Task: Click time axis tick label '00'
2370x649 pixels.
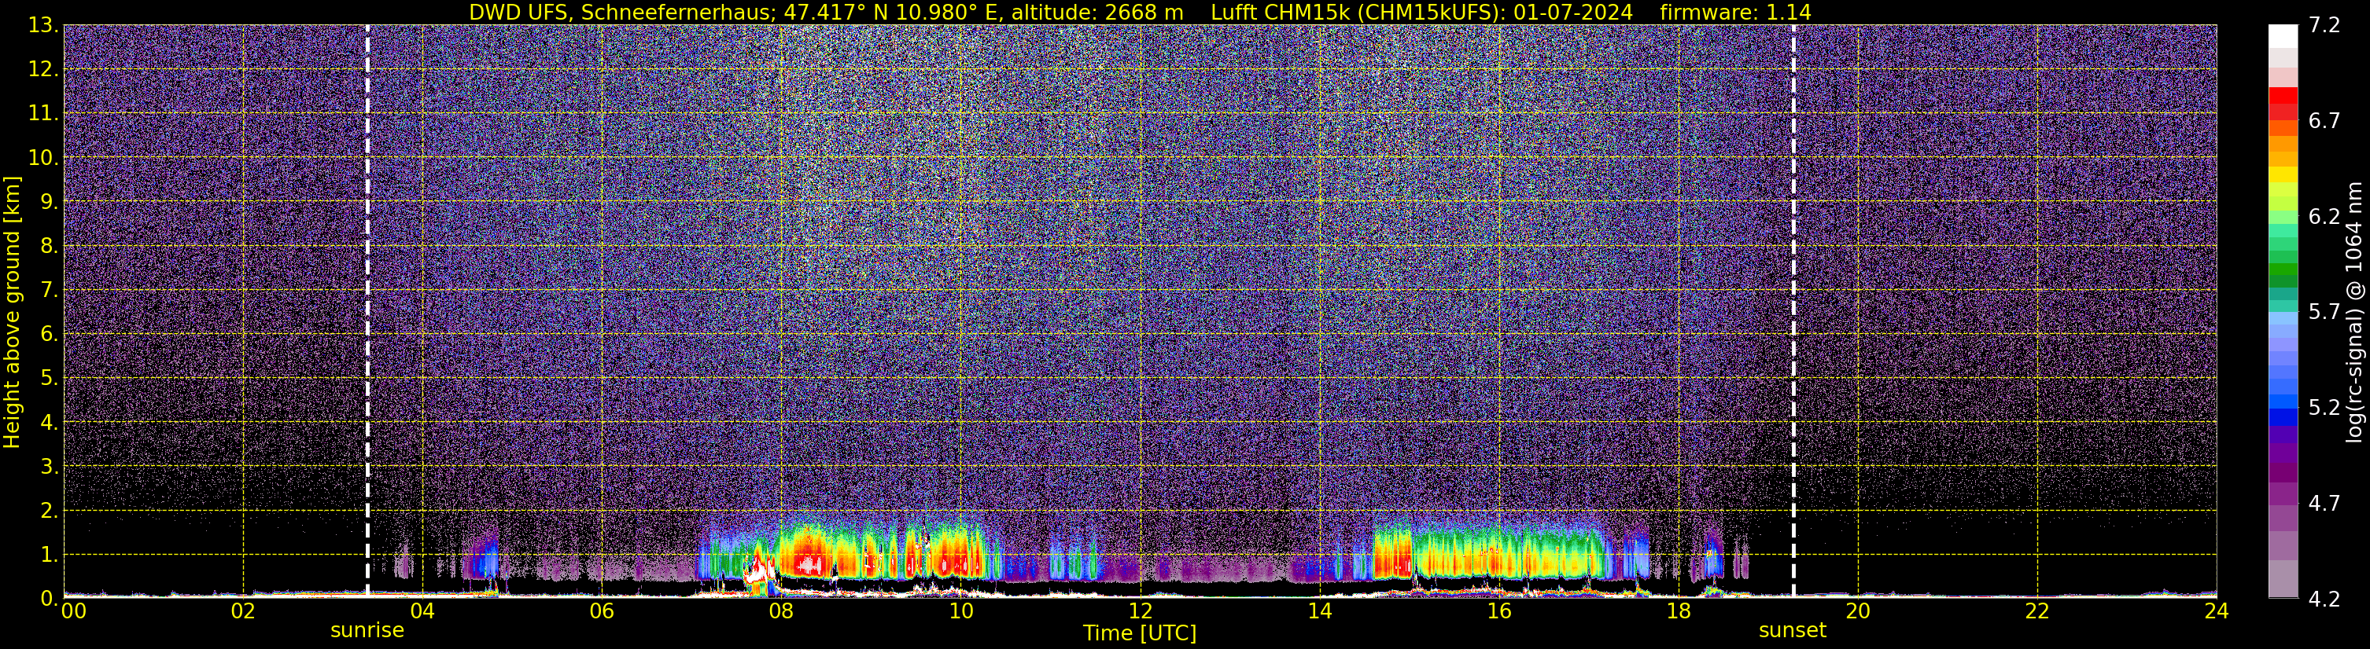Action: click(x=74, y=611)
